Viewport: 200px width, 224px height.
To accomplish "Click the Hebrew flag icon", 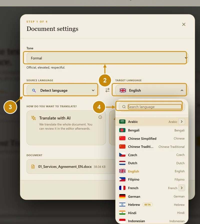I will (x=122, y=205).
